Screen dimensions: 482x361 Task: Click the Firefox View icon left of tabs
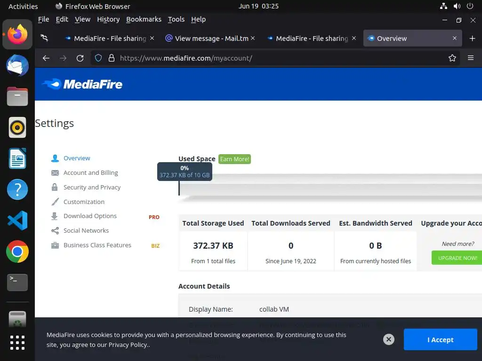click(44, 38)
